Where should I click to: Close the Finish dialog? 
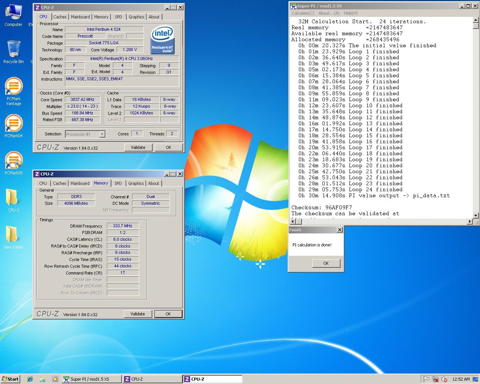tap(339, 230)
